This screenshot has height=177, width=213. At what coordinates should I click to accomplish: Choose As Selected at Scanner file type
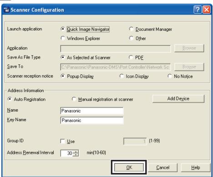click(x=62, y=57)
